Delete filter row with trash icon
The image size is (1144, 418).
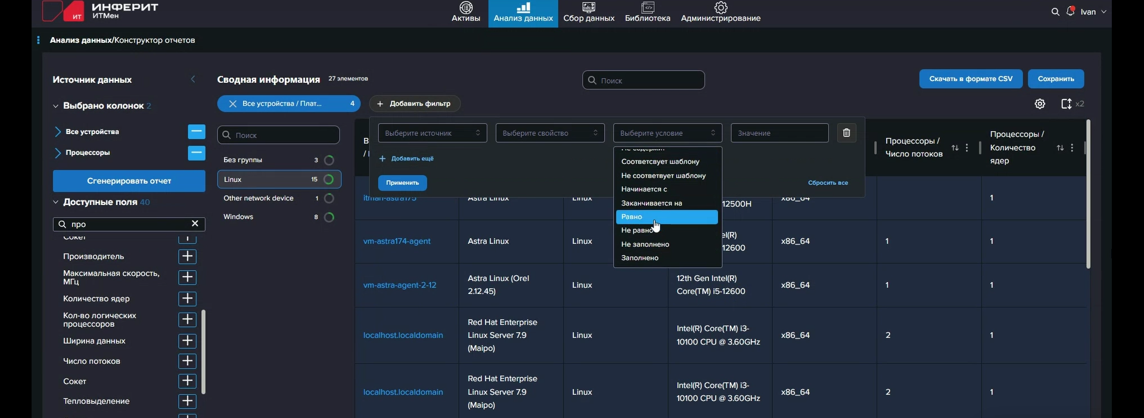click(847, 133)
